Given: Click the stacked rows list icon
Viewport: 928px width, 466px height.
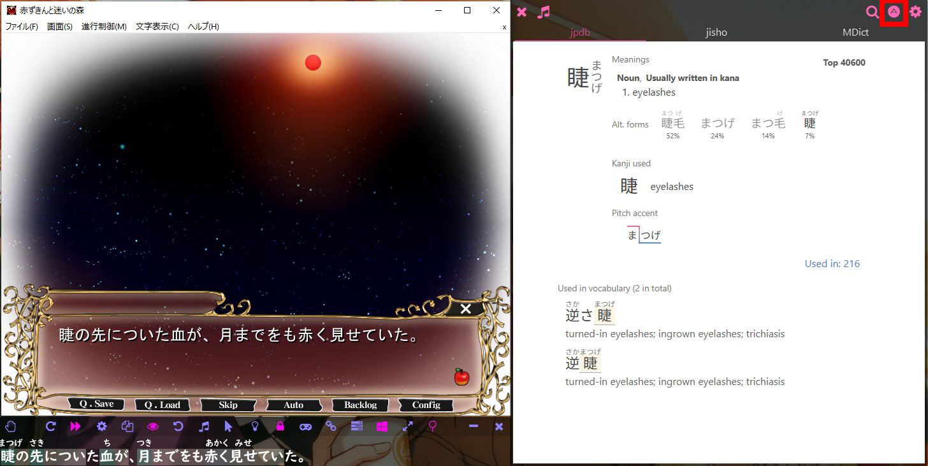Looking at the screenshot, I should tap(356, 426).
